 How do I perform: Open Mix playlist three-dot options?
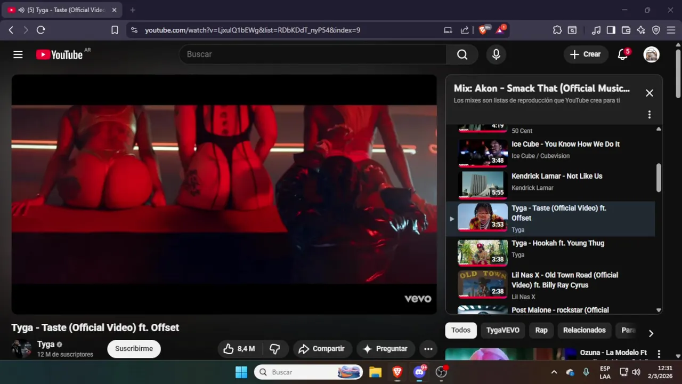pos(649,115)
